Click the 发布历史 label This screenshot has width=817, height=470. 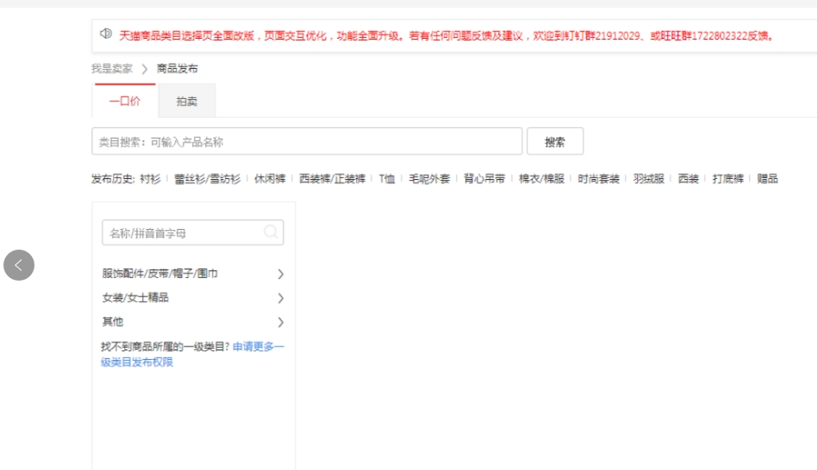(113, 179)
